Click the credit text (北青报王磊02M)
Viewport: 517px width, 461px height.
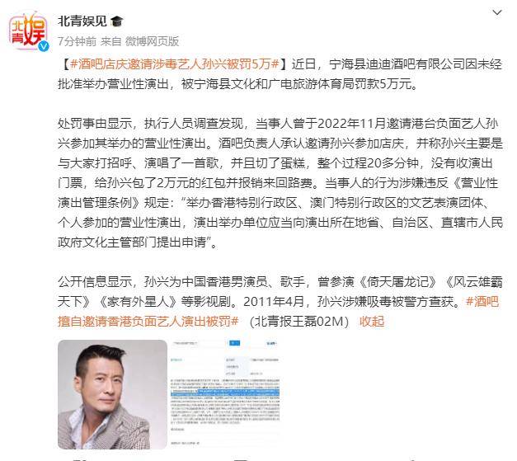[299, 321]
